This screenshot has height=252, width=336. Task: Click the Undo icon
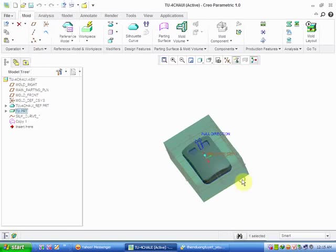pos(39,5)
